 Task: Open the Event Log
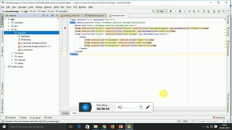pos(219,118)
